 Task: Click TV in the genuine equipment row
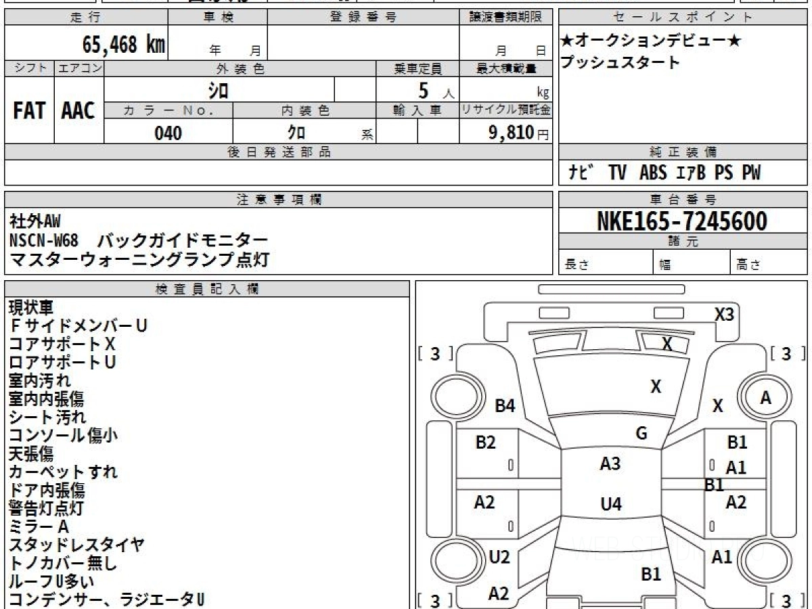coord(617,173)
